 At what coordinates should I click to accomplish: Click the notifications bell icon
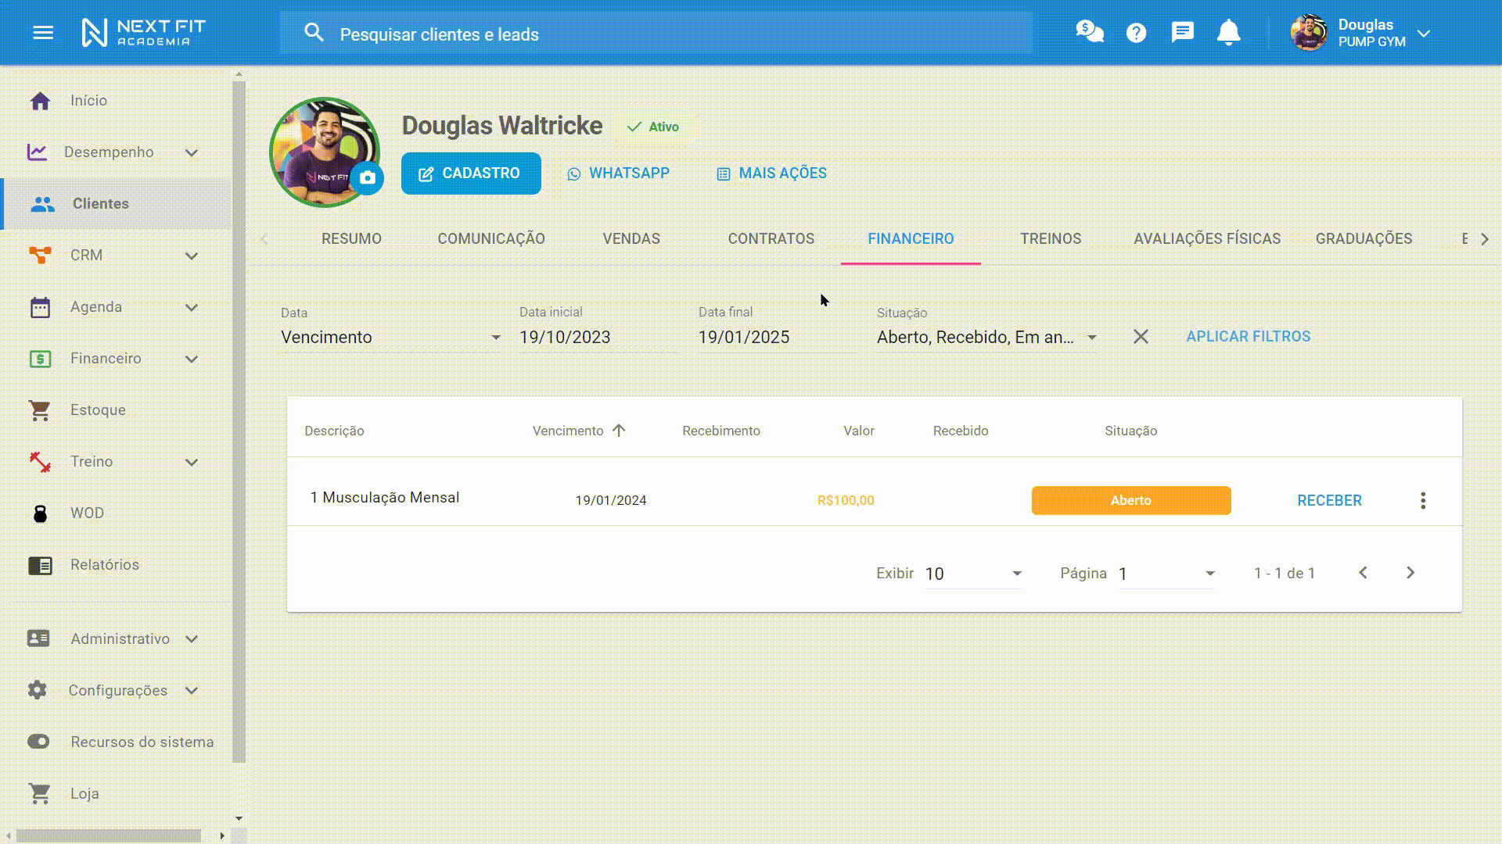(1228, 33)
